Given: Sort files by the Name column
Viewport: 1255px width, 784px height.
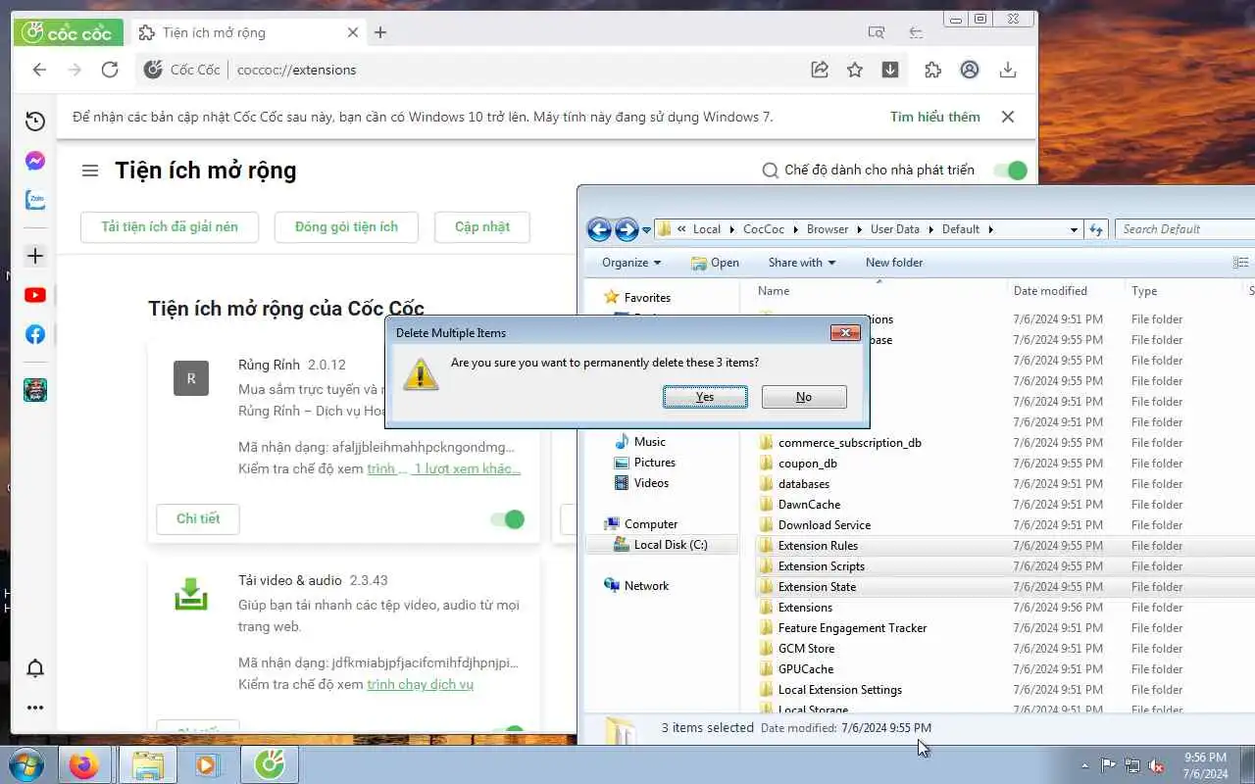Looking at the screenshot, I should [x=774, y=291].
